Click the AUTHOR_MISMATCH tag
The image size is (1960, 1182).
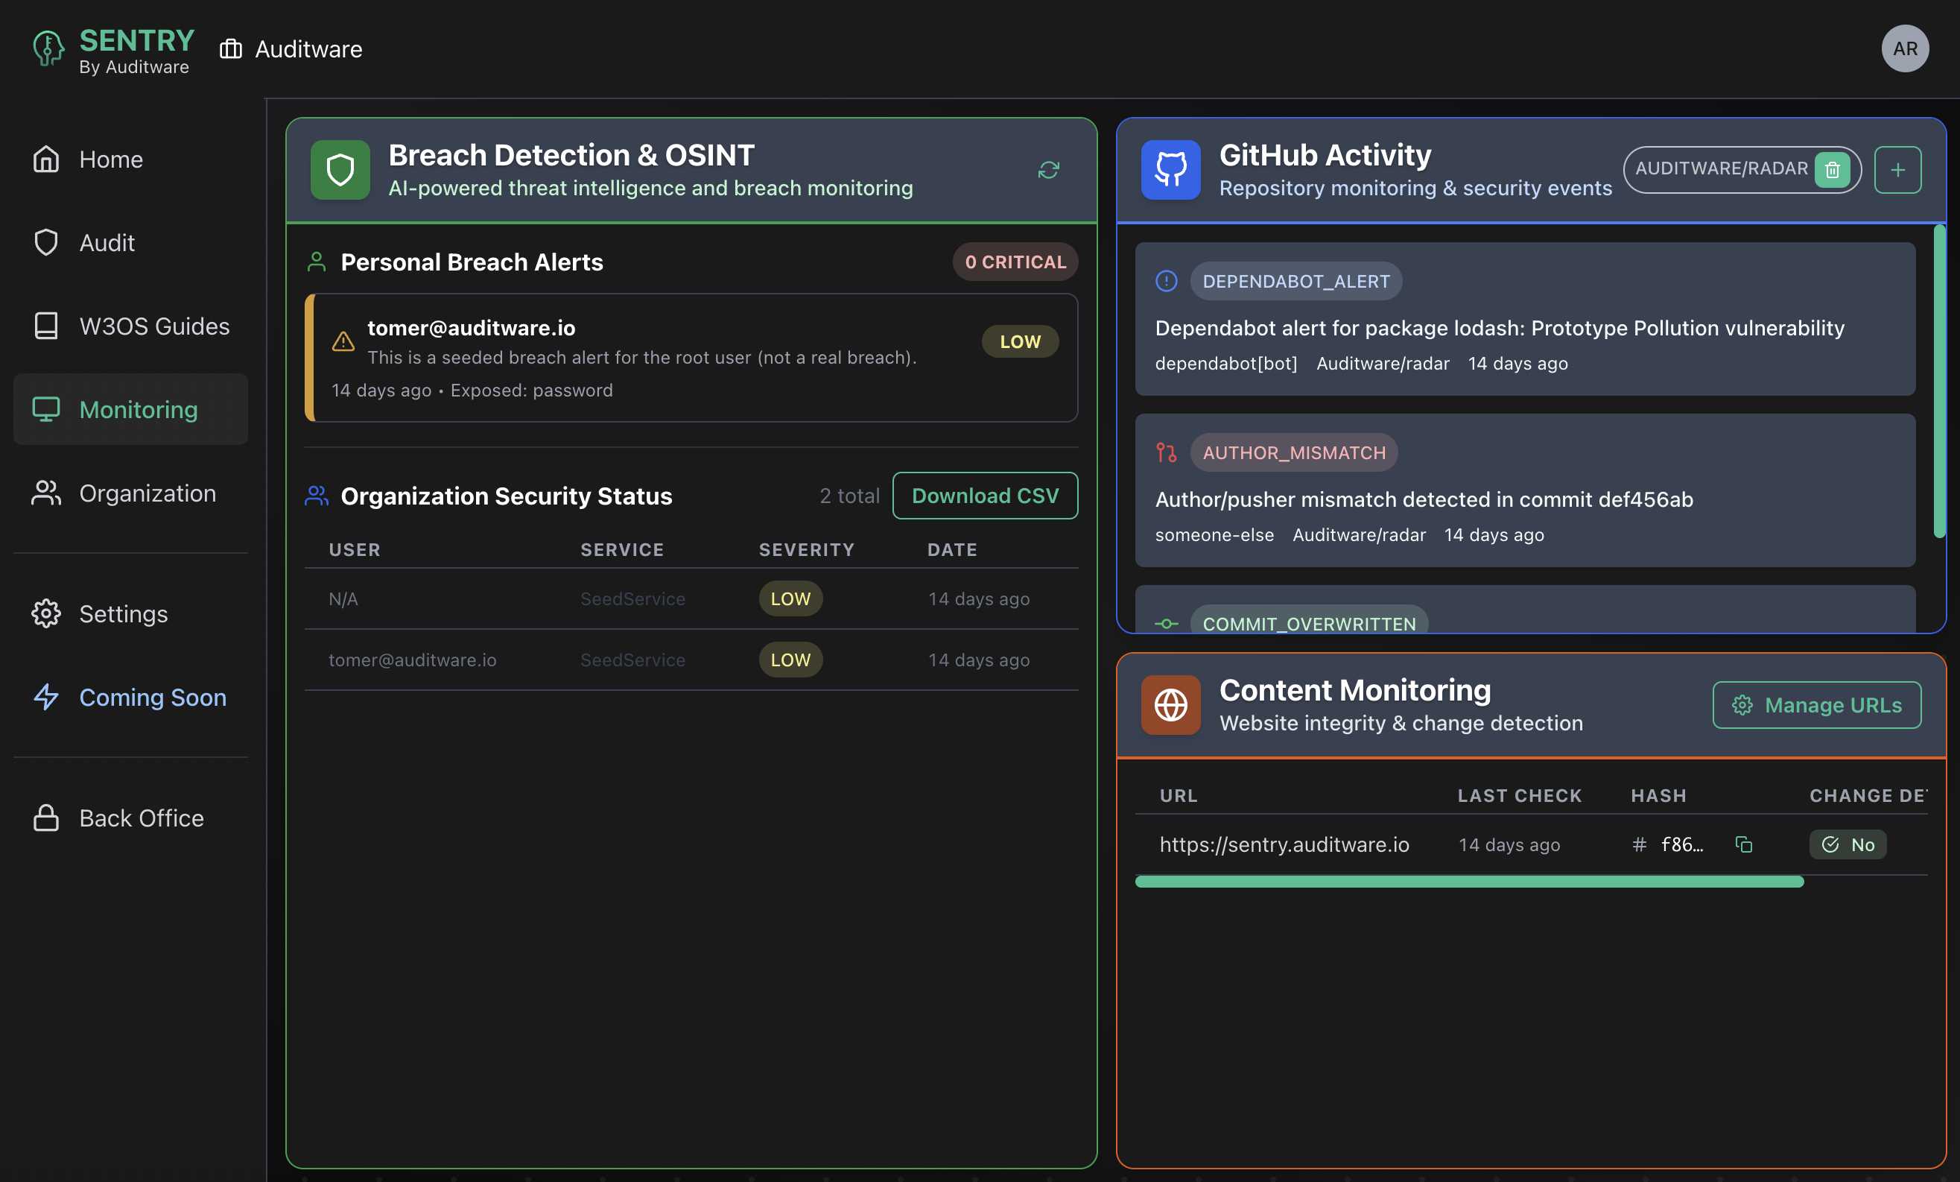(x=1293, y=452)
